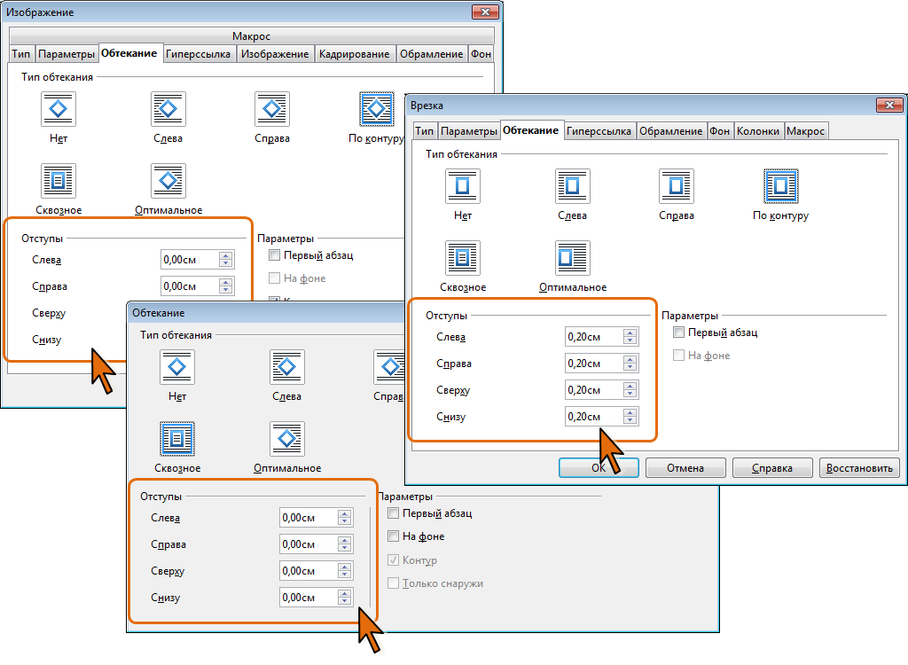Viewport: 908px width, 665px height.
Task: Adjust 'Слева' spinner in Изображение dialog
Action: point(226,260)
